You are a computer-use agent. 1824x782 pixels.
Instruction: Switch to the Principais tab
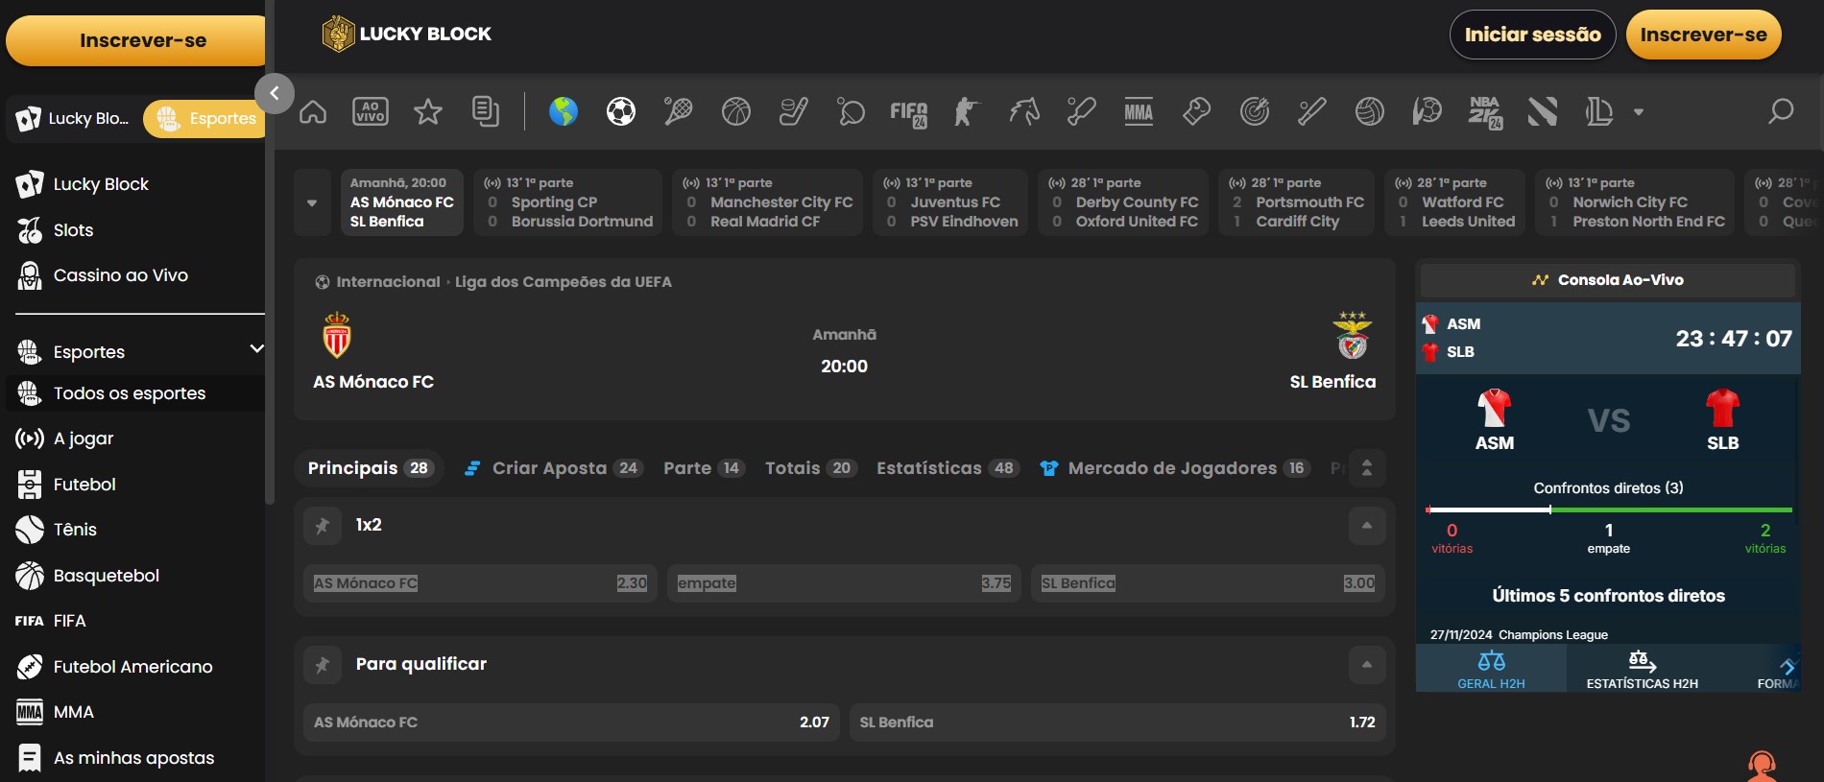pos(369,468)
